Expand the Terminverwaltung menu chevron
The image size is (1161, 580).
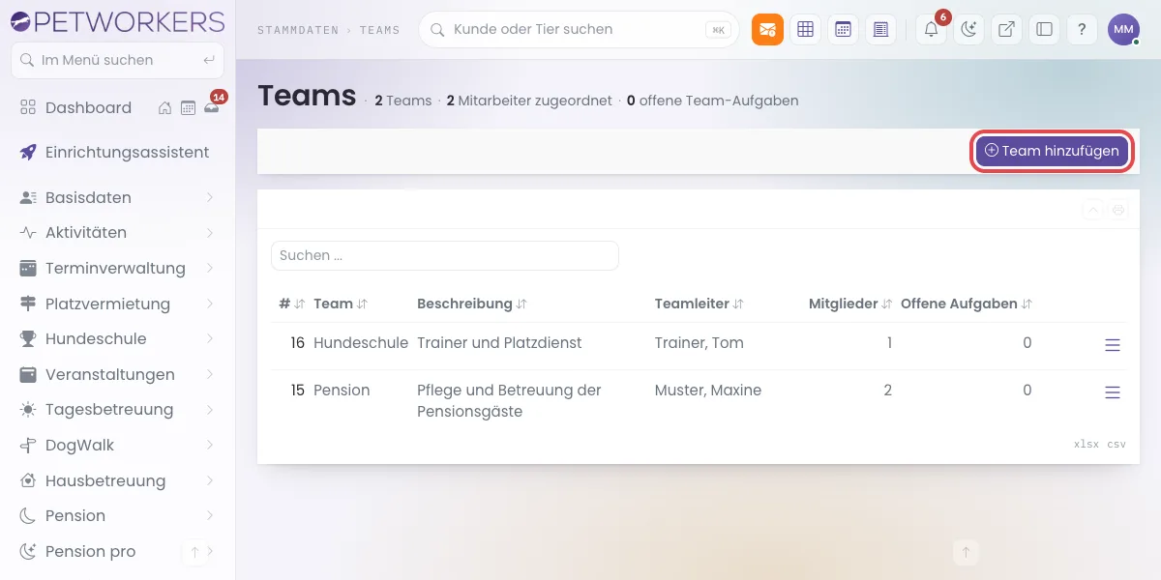[210, 268]
